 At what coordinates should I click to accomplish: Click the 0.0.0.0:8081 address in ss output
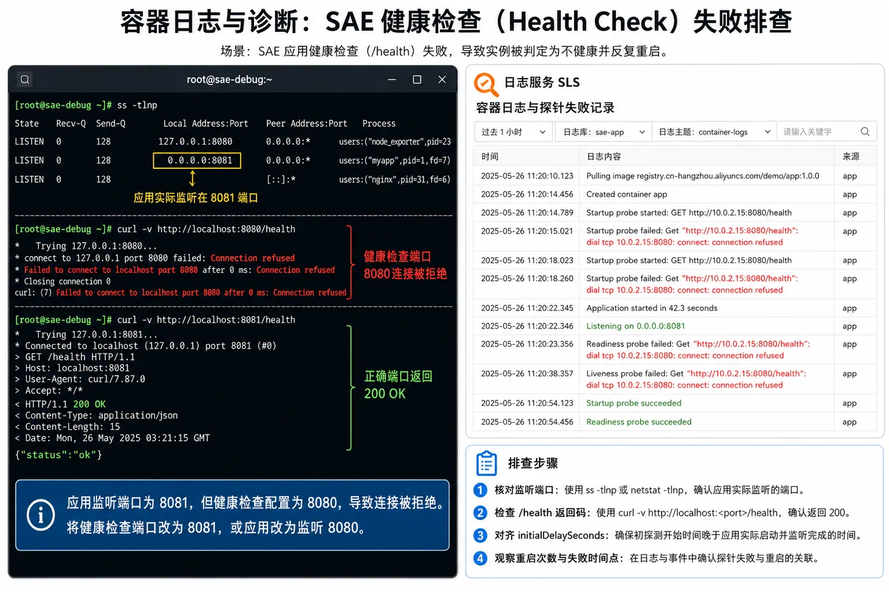point(197,161)
